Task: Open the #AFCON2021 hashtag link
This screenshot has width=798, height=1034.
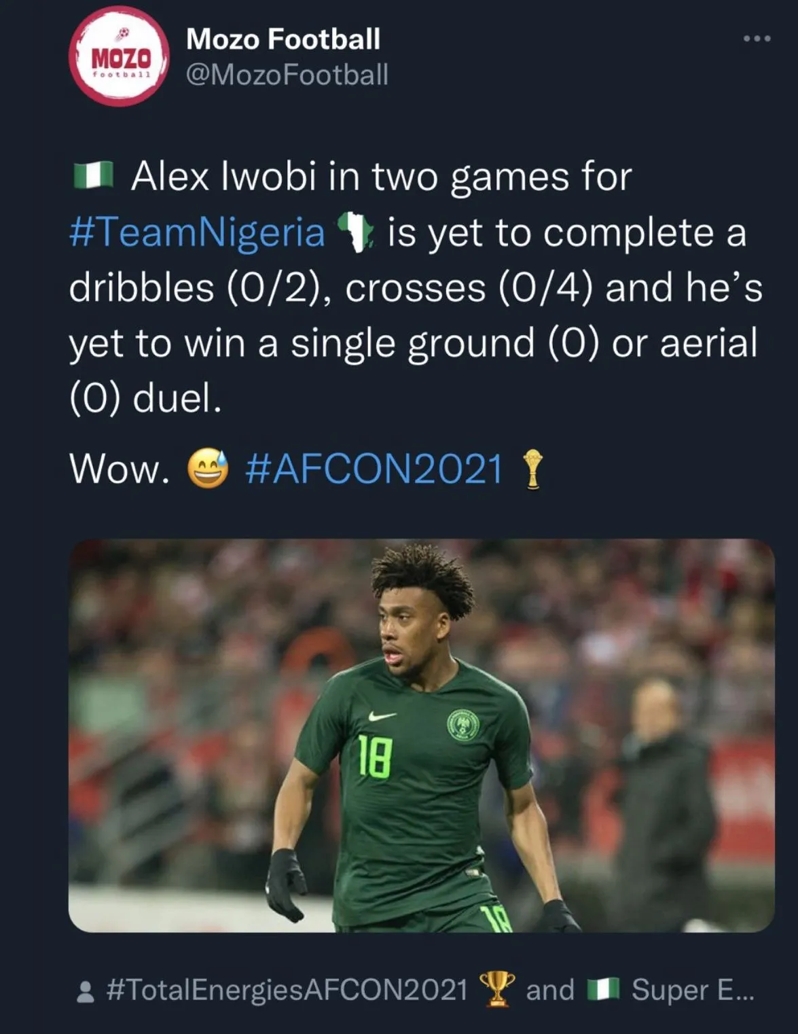Action: 374,469
